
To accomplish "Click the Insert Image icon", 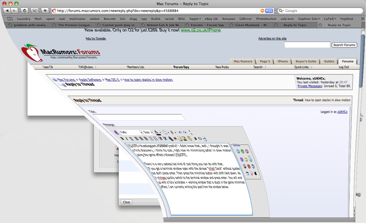I will click(x=184, y=139).
